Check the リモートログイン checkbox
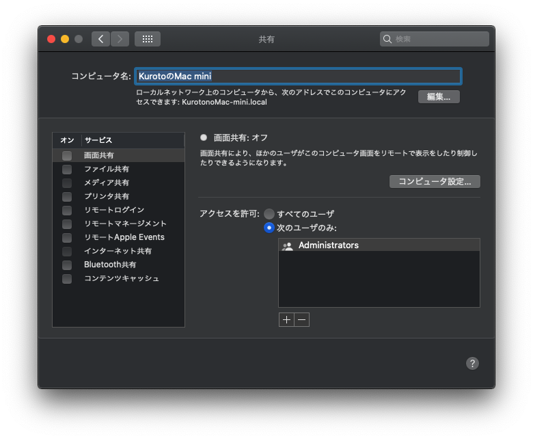This screenshot has height=439, width=533. [x=67, y=210]
